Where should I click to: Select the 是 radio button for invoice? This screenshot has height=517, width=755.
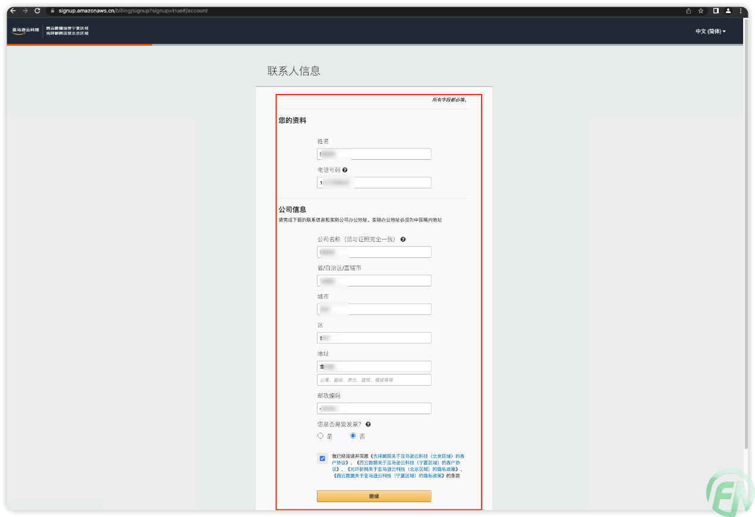320,436
